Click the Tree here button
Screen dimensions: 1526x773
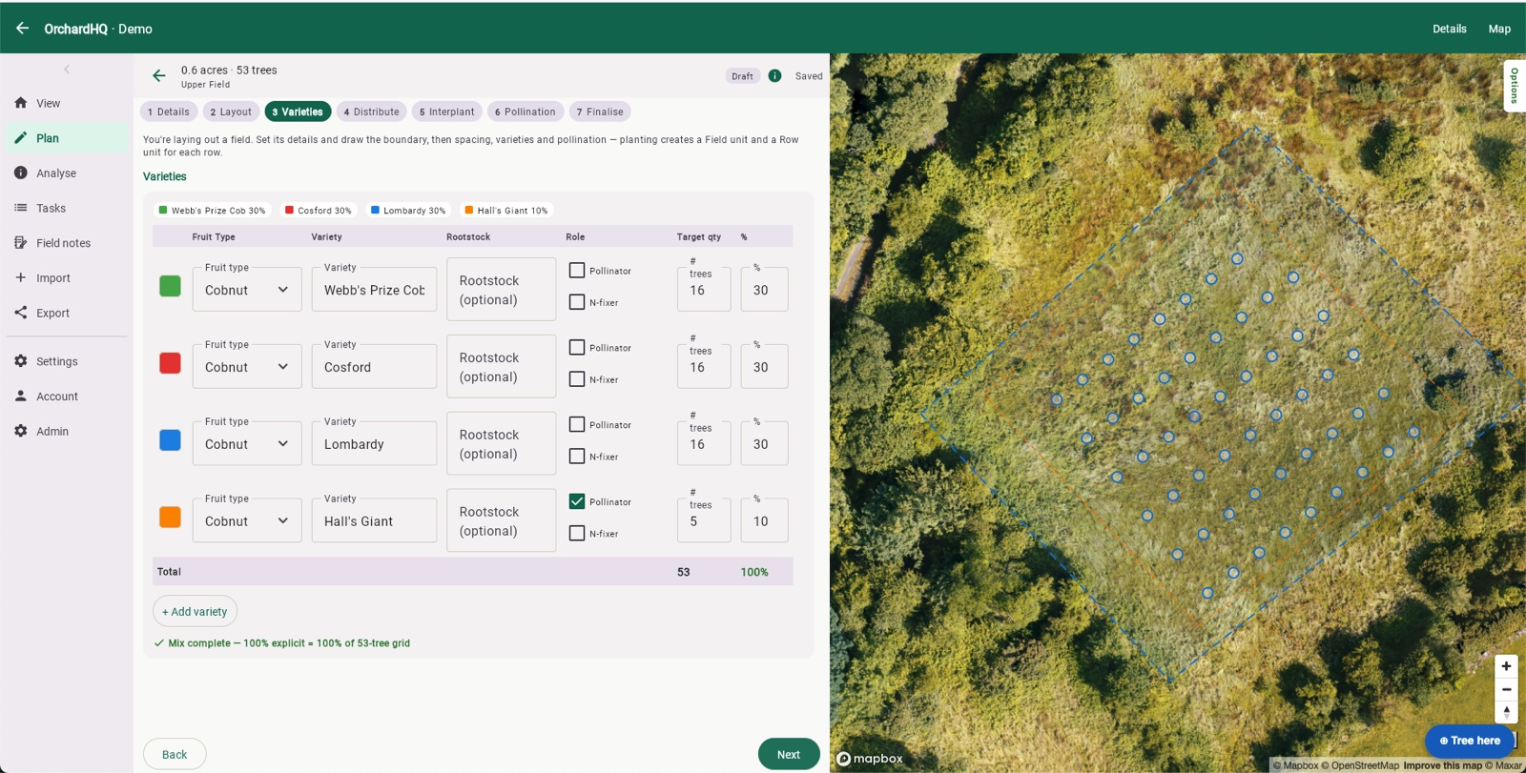pos(1470,741)
